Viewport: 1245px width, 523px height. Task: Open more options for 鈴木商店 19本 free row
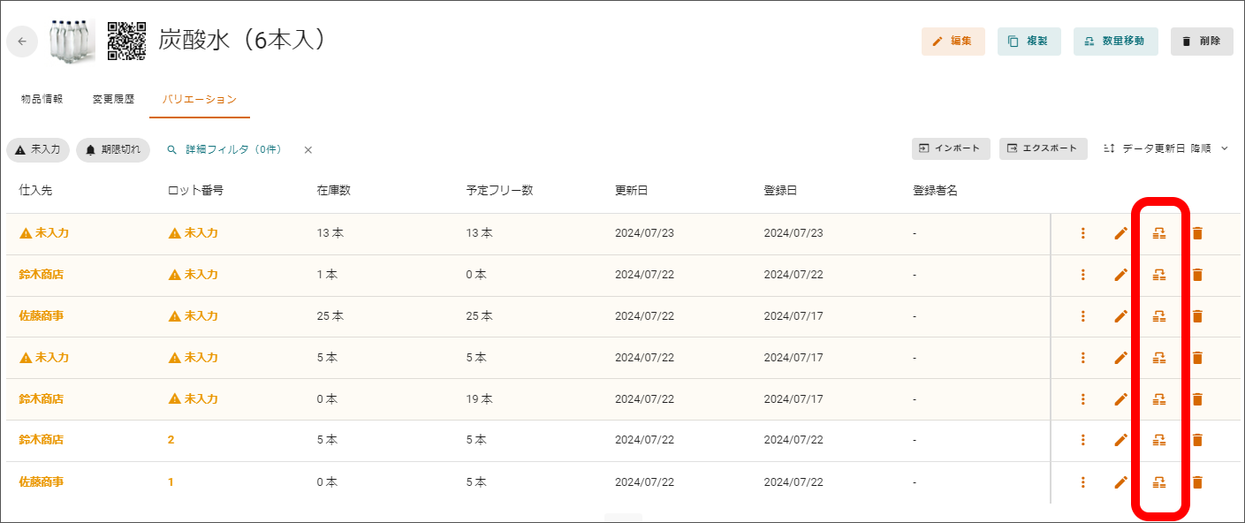1082,399
